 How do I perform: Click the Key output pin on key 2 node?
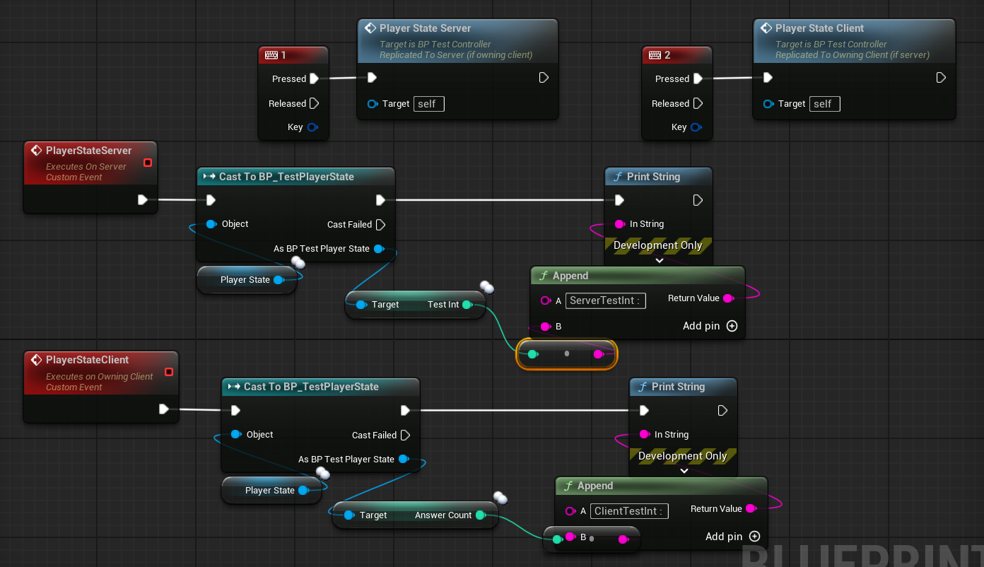pyautogui.click(x=696, y=127)
